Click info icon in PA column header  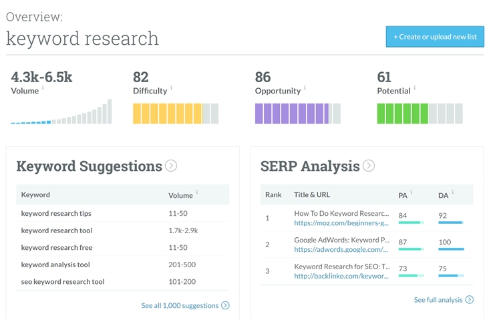coord(411,192)
